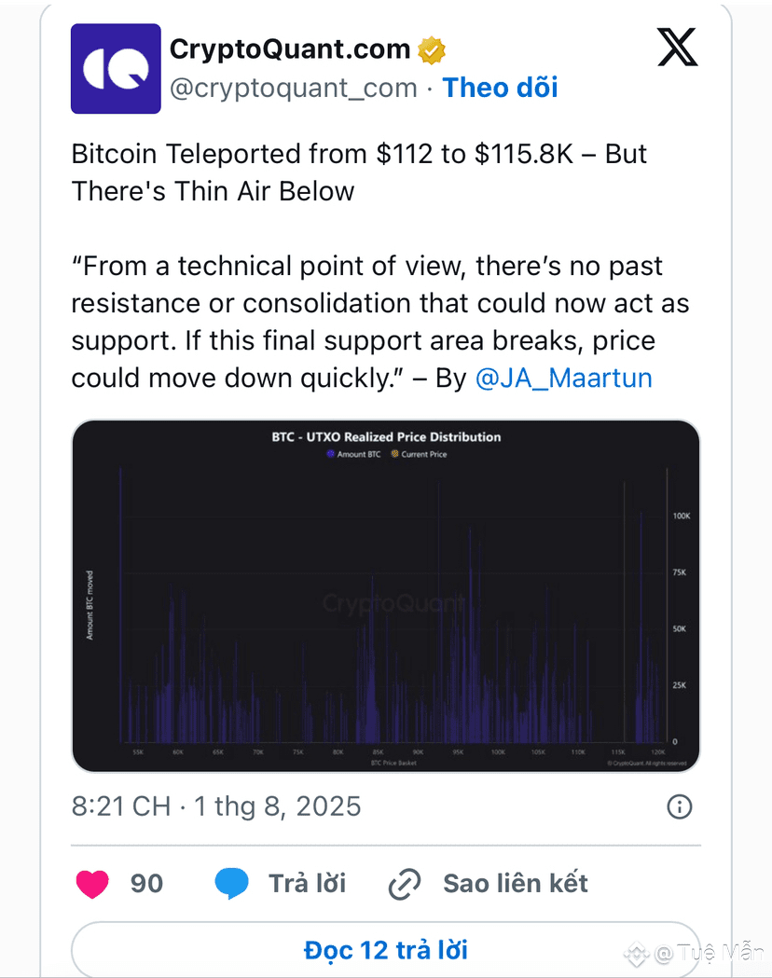
Task: Open the @JA_Maartun mention link
Action: pos(564,378)
